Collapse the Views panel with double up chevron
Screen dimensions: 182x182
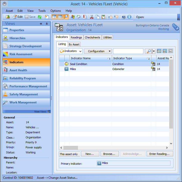tap(47, 24)
